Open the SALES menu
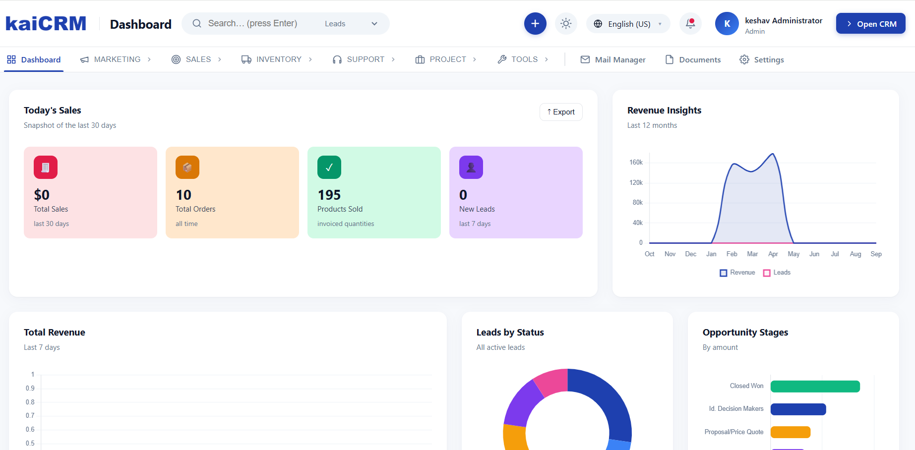 pos(196,59)
